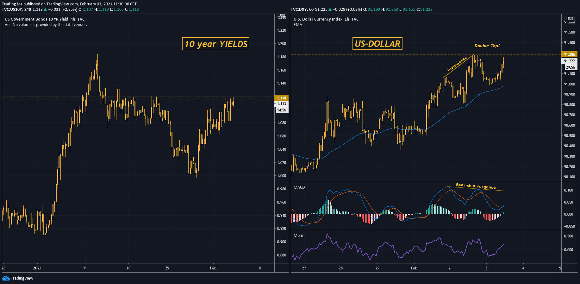Click the Feb label on the yields time axis

(x=213, y=268)
